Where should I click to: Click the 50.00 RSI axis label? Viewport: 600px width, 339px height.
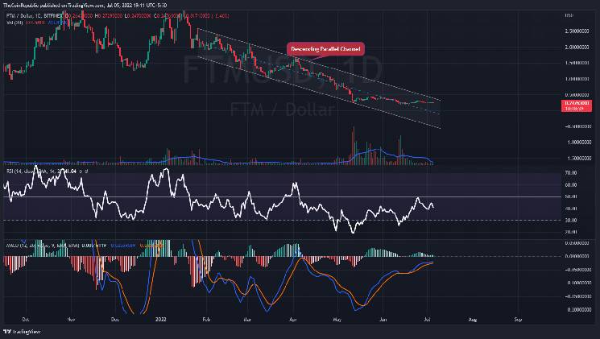click(x=571, y=196)
